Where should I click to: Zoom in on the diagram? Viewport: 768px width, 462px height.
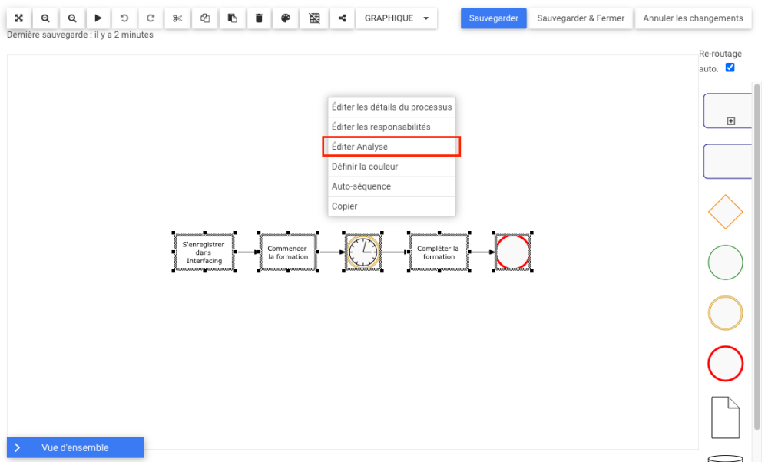coord(45,18)
